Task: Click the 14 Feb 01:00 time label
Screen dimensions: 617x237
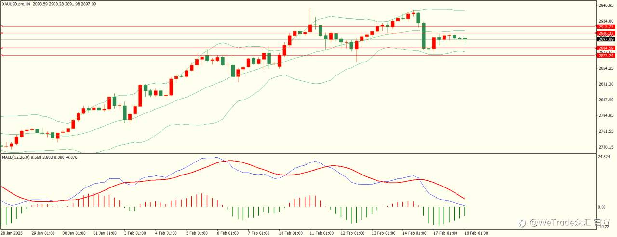Action: (416, 233)
